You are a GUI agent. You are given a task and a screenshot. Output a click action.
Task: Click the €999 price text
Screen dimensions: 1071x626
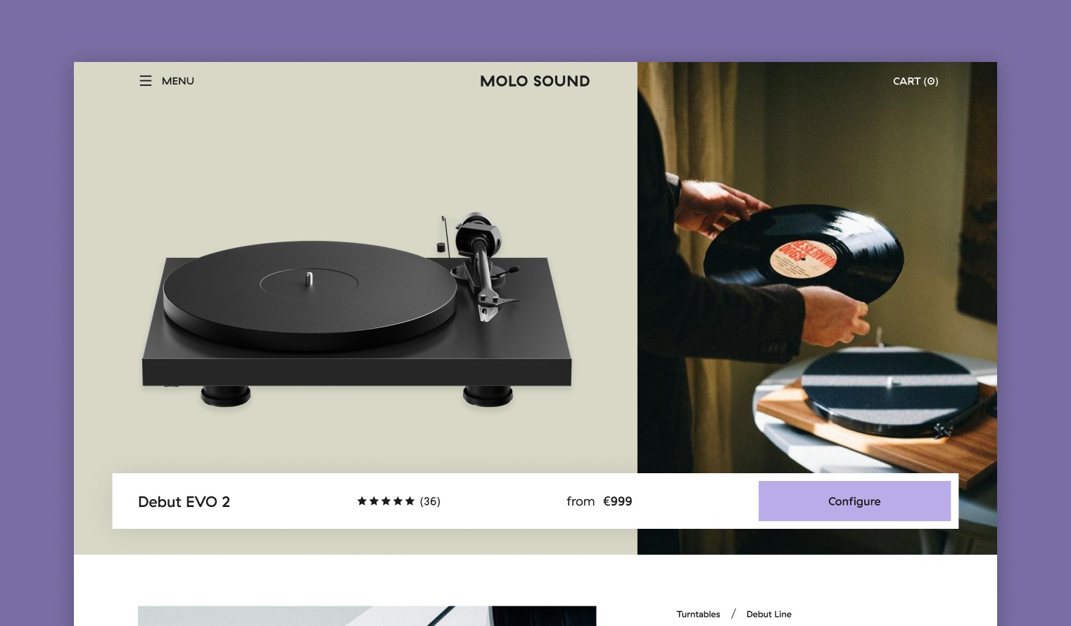pyautogui.click(x=618, y=501)
